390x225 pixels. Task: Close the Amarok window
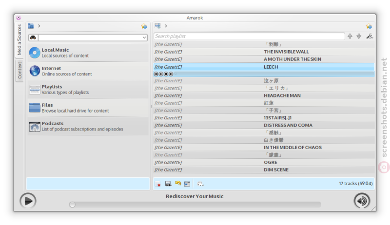(x=19, y=18)
